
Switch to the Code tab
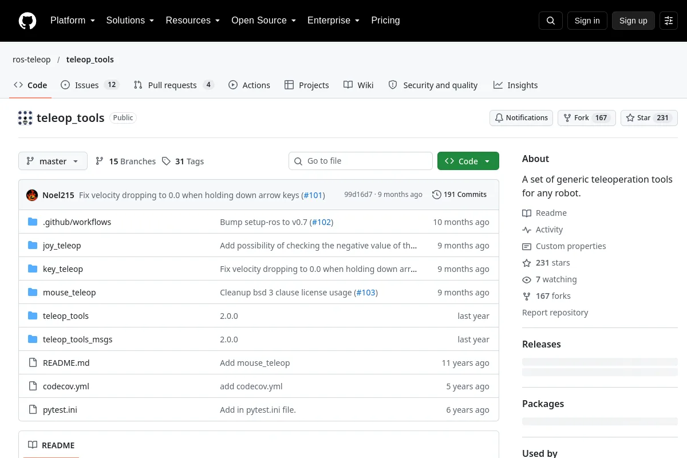pyautogui.click(x=31, y=85)
